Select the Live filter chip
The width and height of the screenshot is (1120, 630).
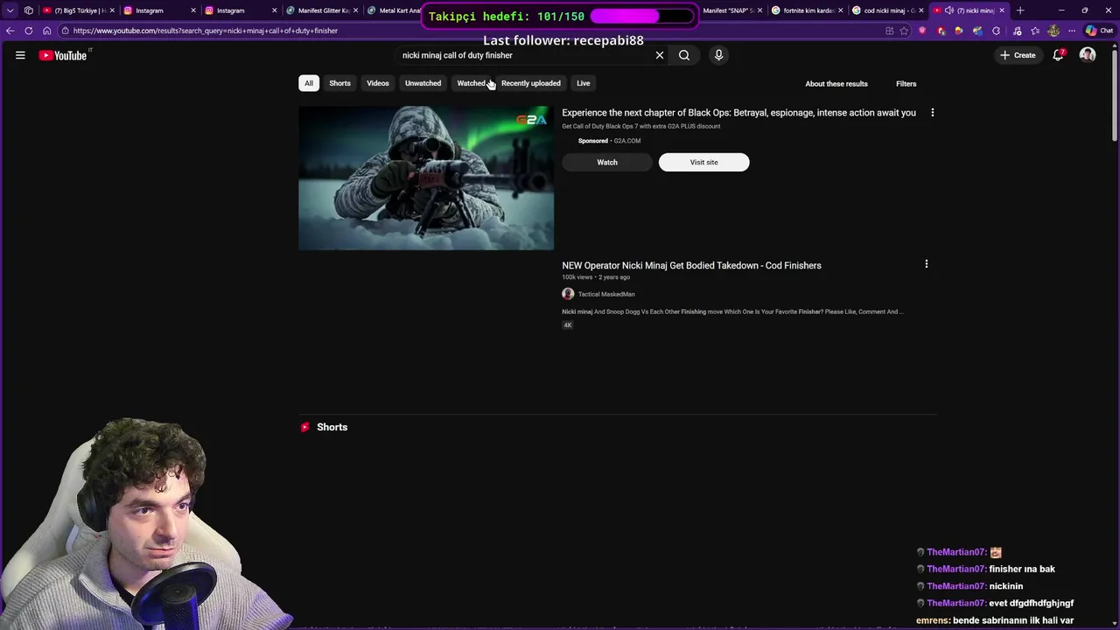coord(584,83)
